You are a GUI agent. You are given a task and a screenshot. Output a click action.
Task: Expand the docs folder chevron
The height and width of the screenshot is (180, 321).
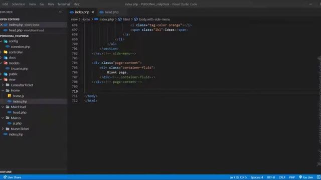tap(1, 58)
